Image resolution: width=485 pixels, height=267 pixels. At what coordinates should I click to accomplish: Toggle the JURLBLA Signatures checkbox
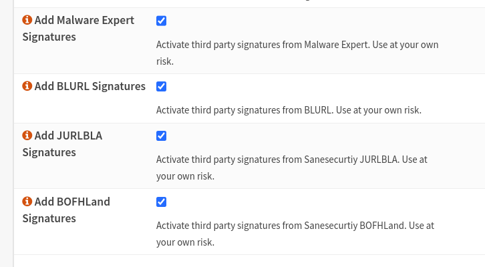161,136
